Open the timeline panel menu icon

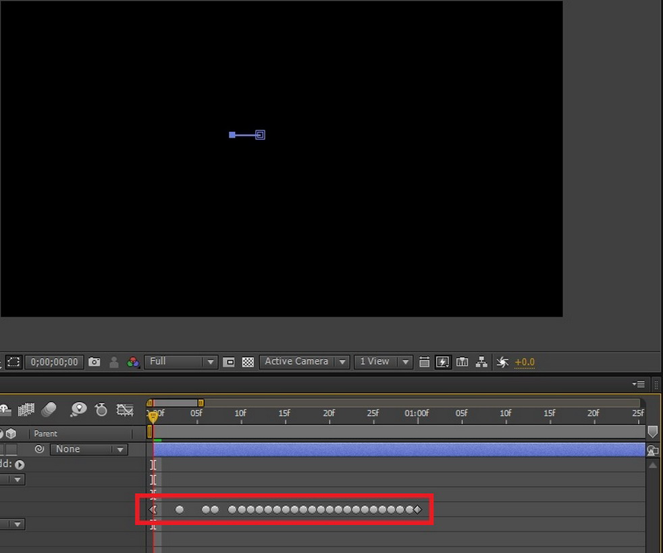(639, 384)
